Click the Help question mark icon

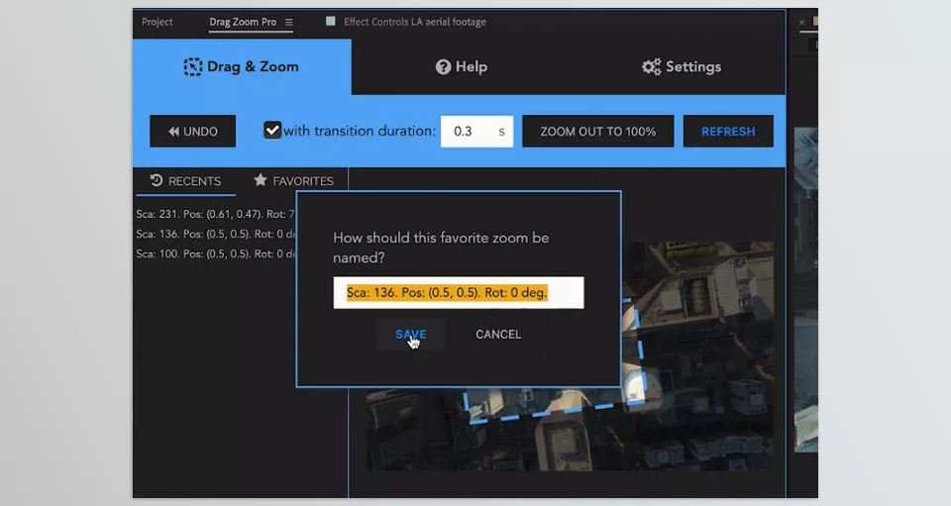[x=444, y=66]
